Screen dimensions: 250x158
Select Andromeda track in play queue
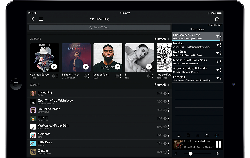pos(193,70)
